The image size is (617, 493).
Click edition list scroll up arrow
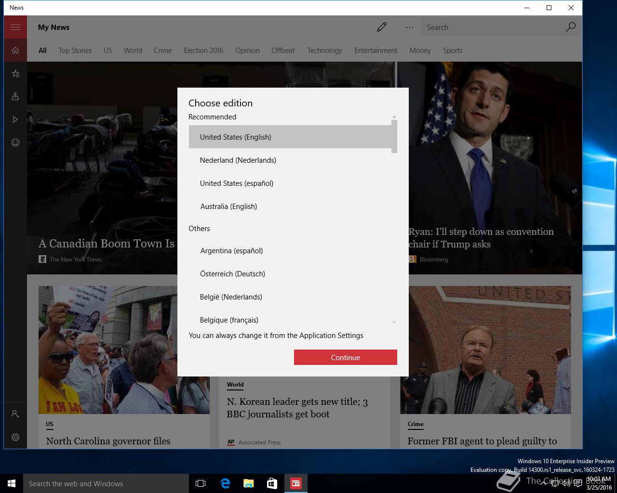[394, 117]
